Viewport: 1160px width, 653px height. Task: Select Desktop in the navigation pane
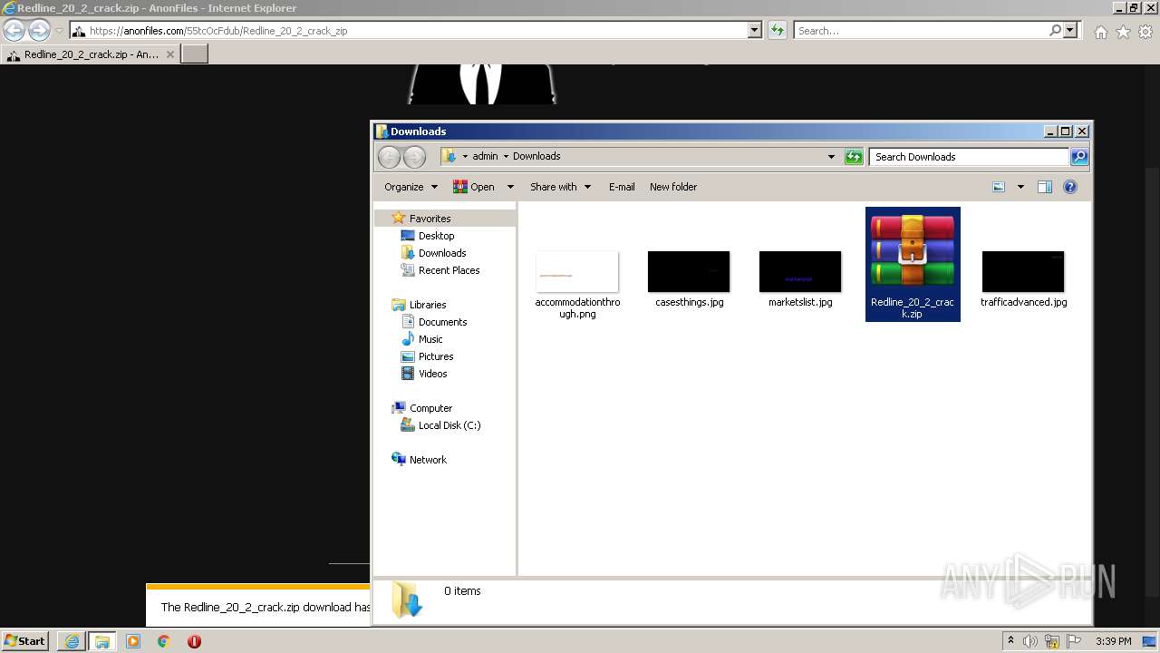[436, 236]
